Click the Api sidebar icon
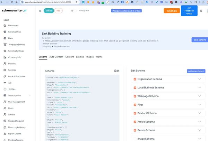The height and width of the screenshot is (141, 208). click(x=5, y=83)
